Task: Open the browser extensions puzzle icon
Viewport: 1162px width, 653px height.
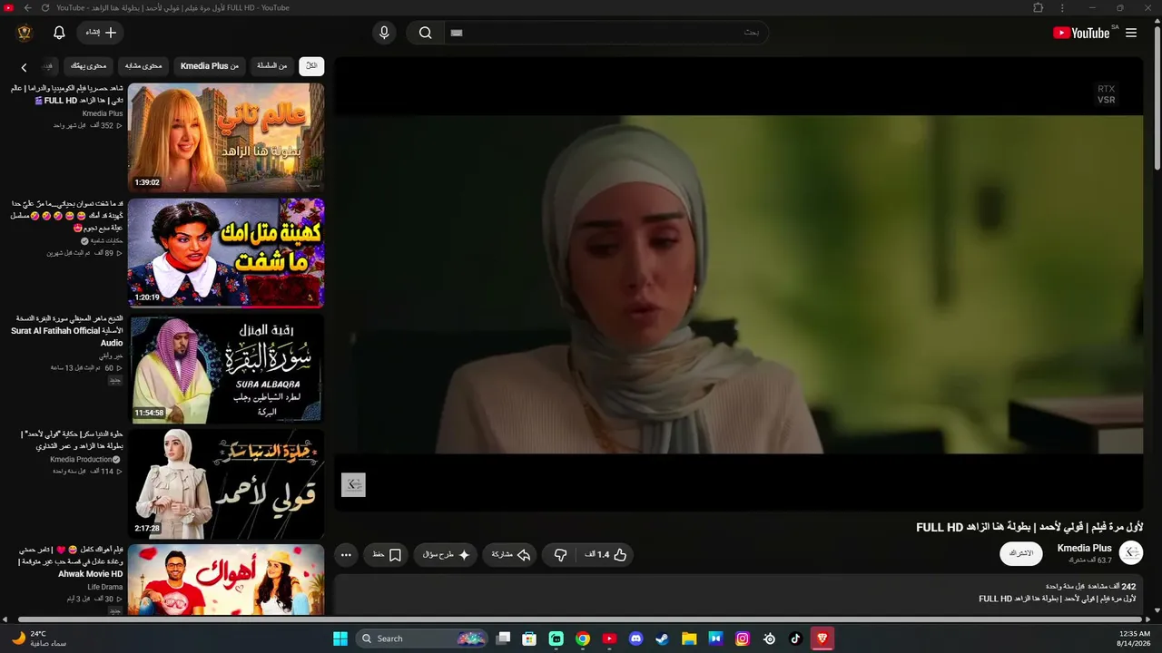Action: click(x=1039, y=8)
